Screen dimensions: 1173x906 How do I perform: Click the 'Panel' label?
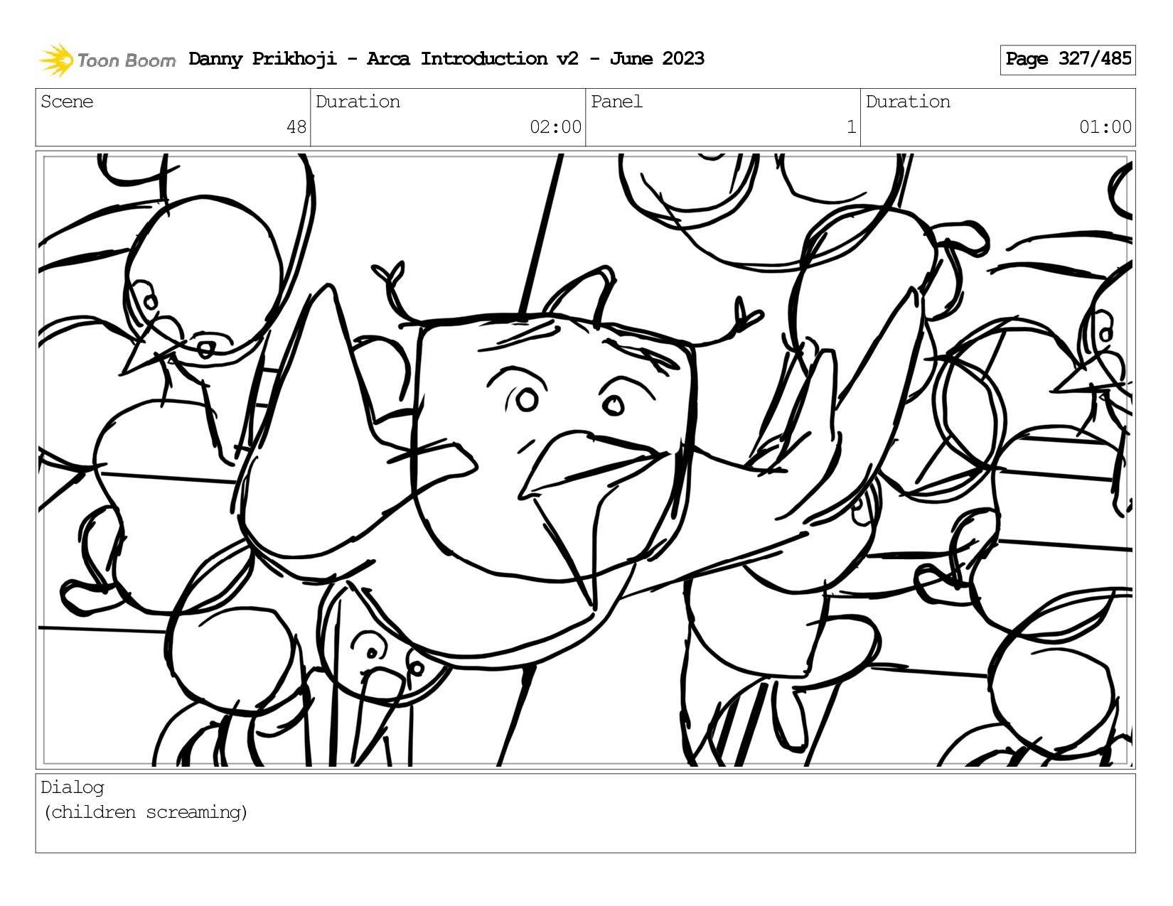click(x=616, y=102)
